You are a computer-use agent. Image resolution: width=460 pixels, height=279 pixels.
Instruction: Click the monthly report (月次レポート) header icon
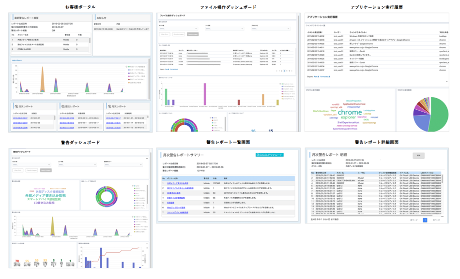click(x=108, y=106)
